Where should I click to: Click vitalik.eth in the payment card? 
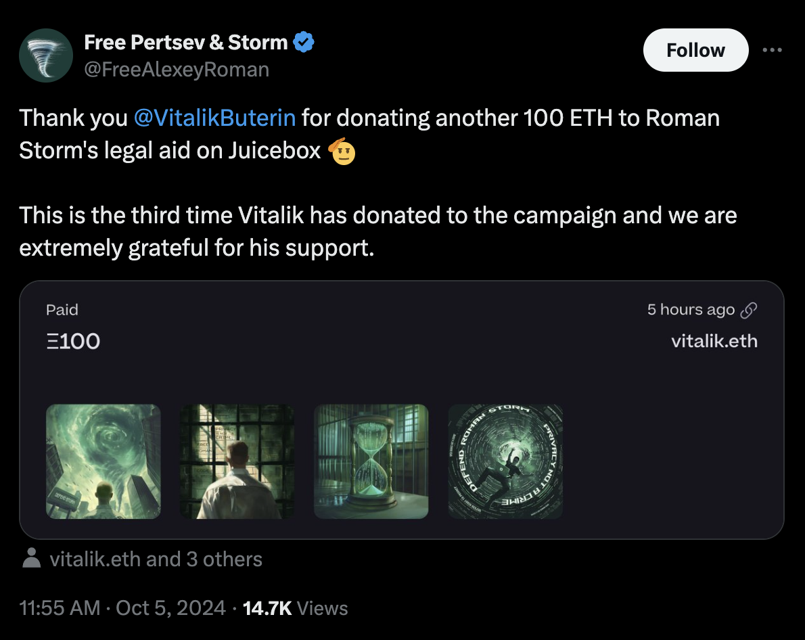[x=715, y=341]
